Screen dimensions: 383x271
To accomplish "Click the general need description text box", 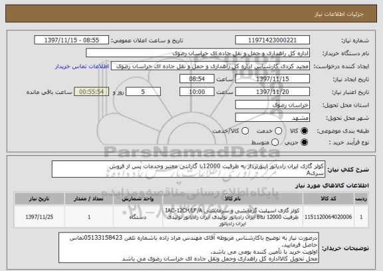I will click(x=188, y=169).
